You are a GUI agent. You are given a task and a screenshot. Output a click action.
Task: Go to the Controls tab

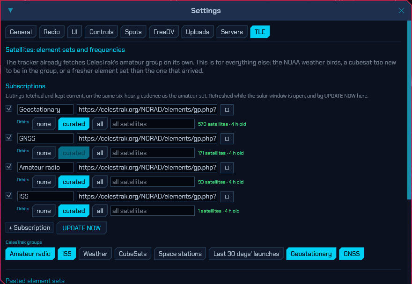click(102, 32)
